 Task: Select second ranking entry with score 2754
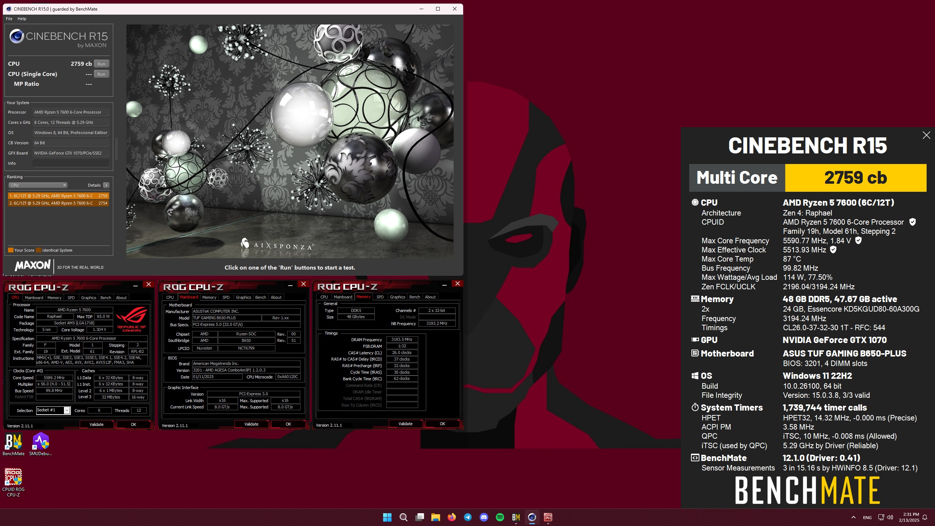click(58, 203)
